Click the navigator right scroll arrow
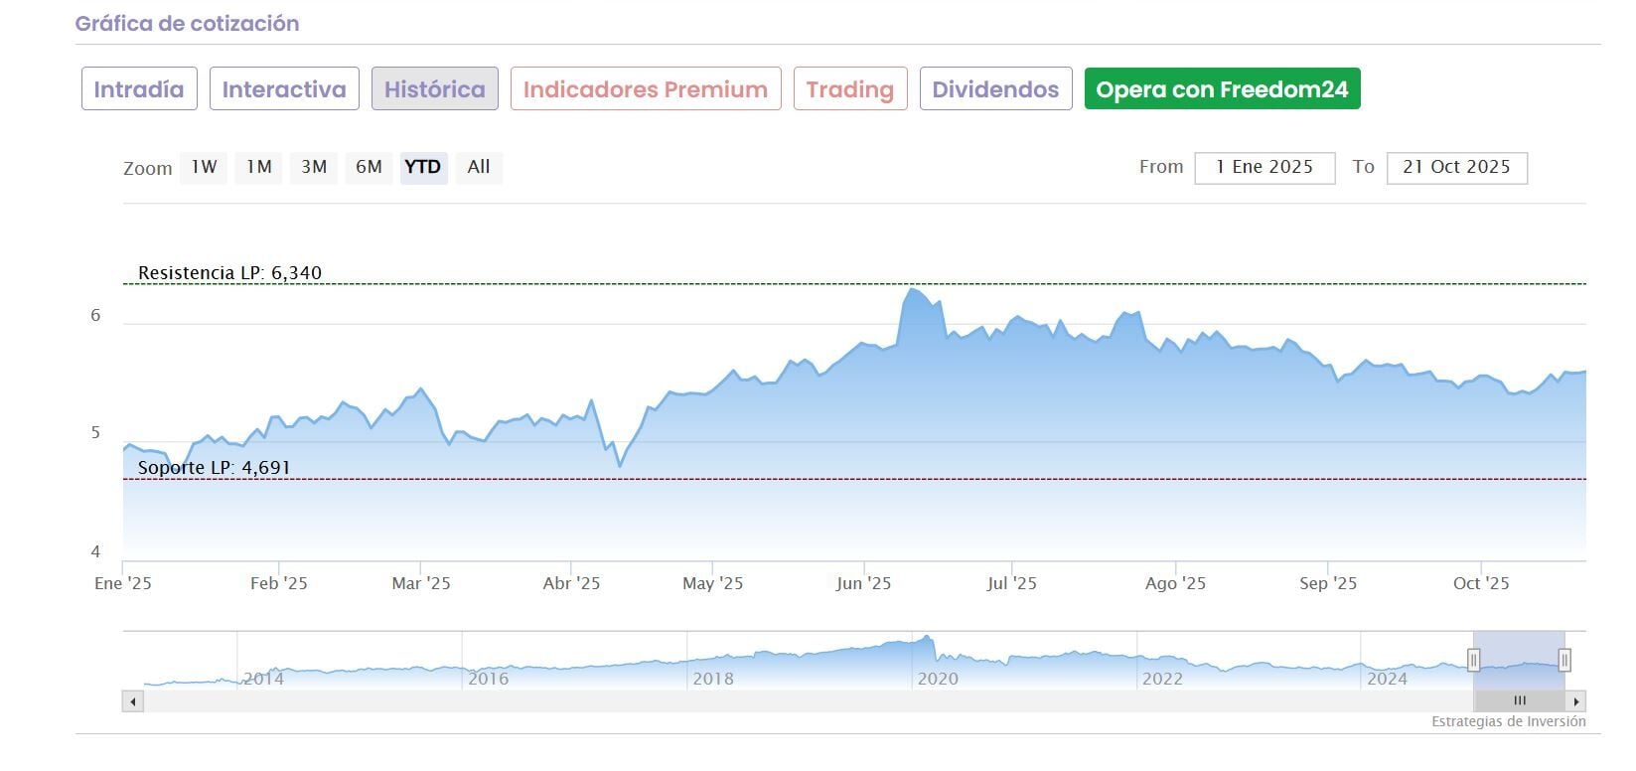Viewport: 1636px width, 771px height. click(x=1577, y=701)
